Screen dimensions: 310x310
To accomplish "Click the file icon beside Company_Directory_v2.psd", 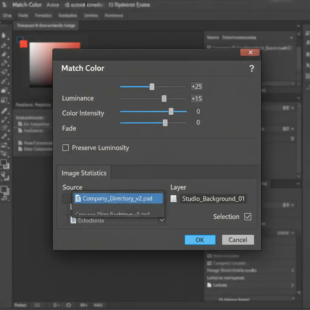I will click(78, 199).
